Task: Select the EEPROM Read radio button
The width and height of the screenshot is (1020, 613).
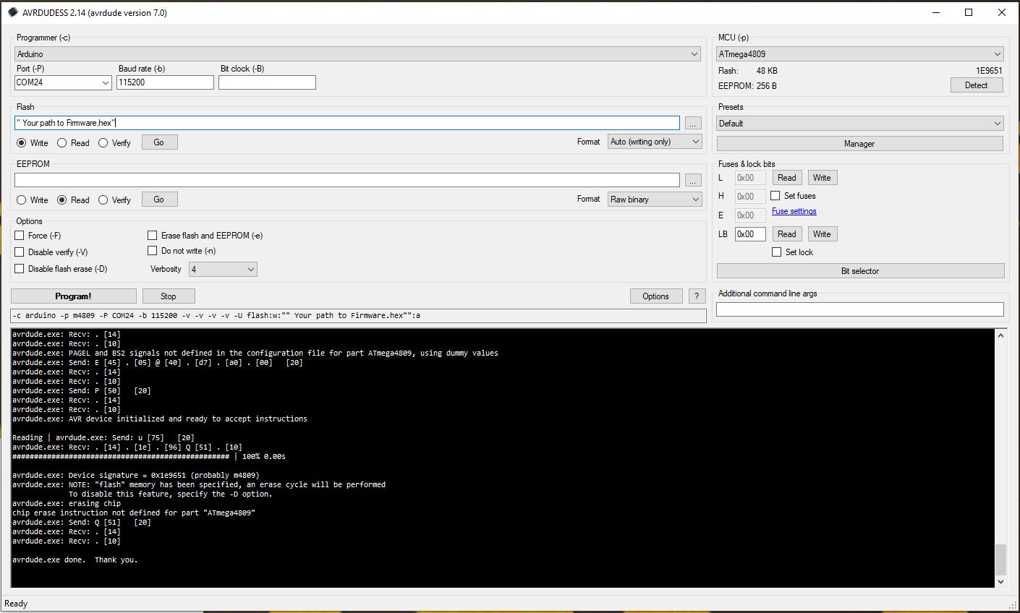Action: (61, 200)
